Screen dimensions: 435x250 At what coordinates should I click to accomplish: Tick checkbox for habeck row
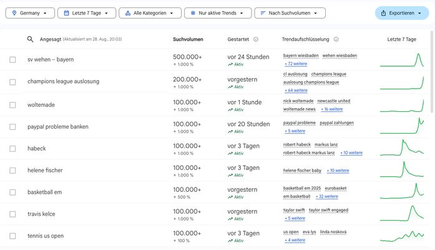pyautogui.click(x=12, y=149)
